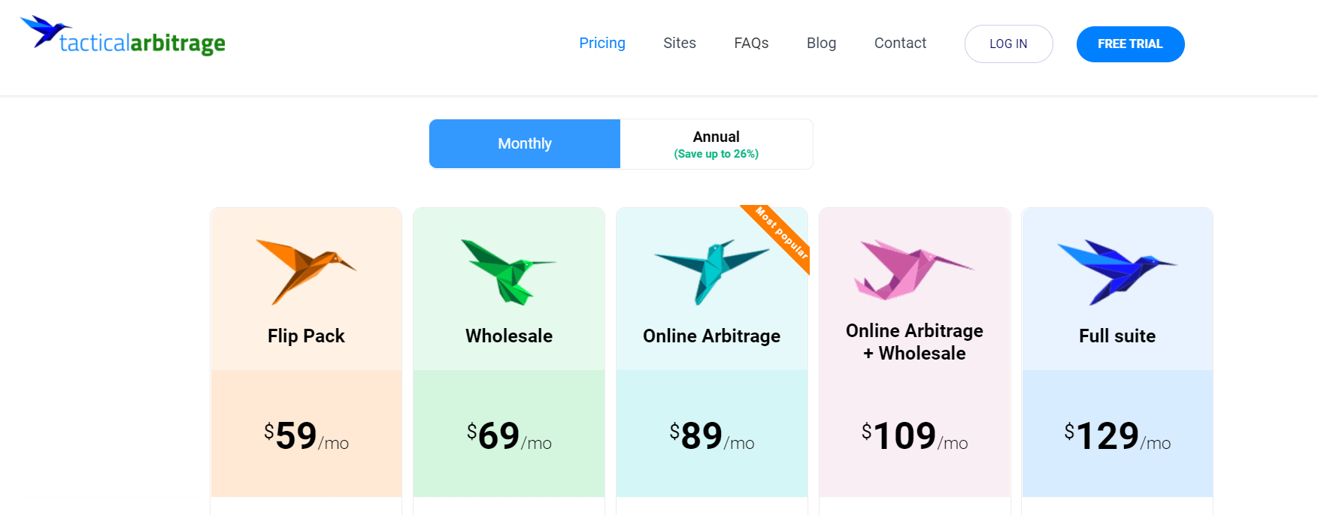
Task: Switch billing to Annual plan
Action: 717,143
